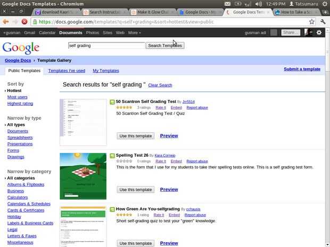Click the Submit a template link
330x247 pixels.
coord(302,69)
